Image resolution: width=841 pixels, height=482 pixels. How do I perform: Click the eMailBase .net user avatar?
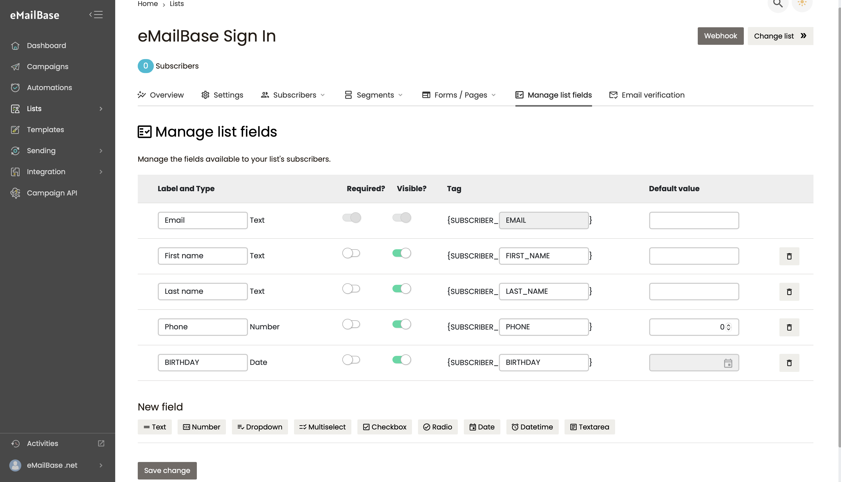coord(15,465)
